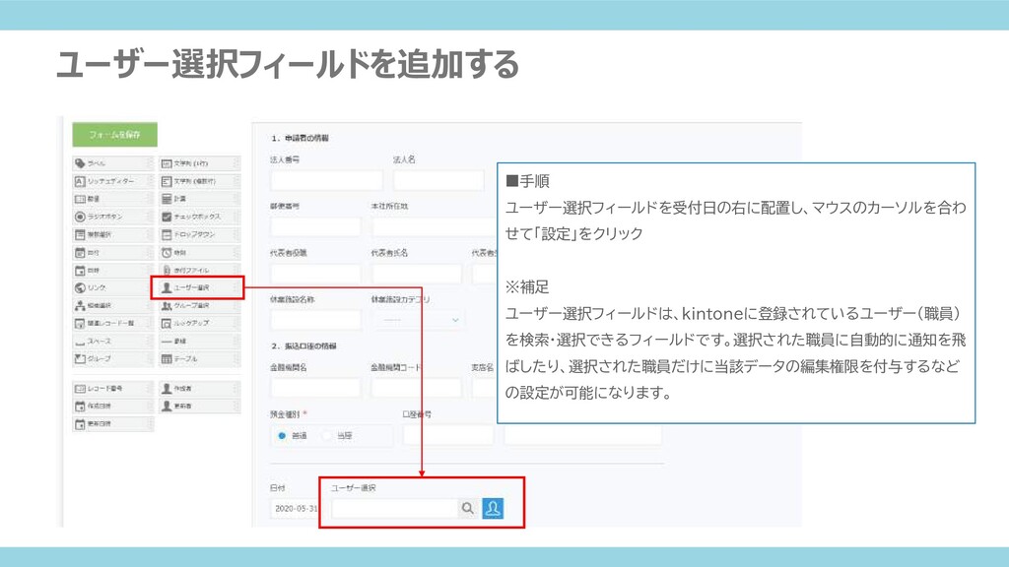Select the 作成者 palette item

[x=199, y=388]
